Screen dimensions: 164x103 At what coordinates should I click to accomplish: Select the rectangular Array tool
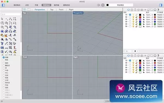pyautogui.click(x=10, y=48)
